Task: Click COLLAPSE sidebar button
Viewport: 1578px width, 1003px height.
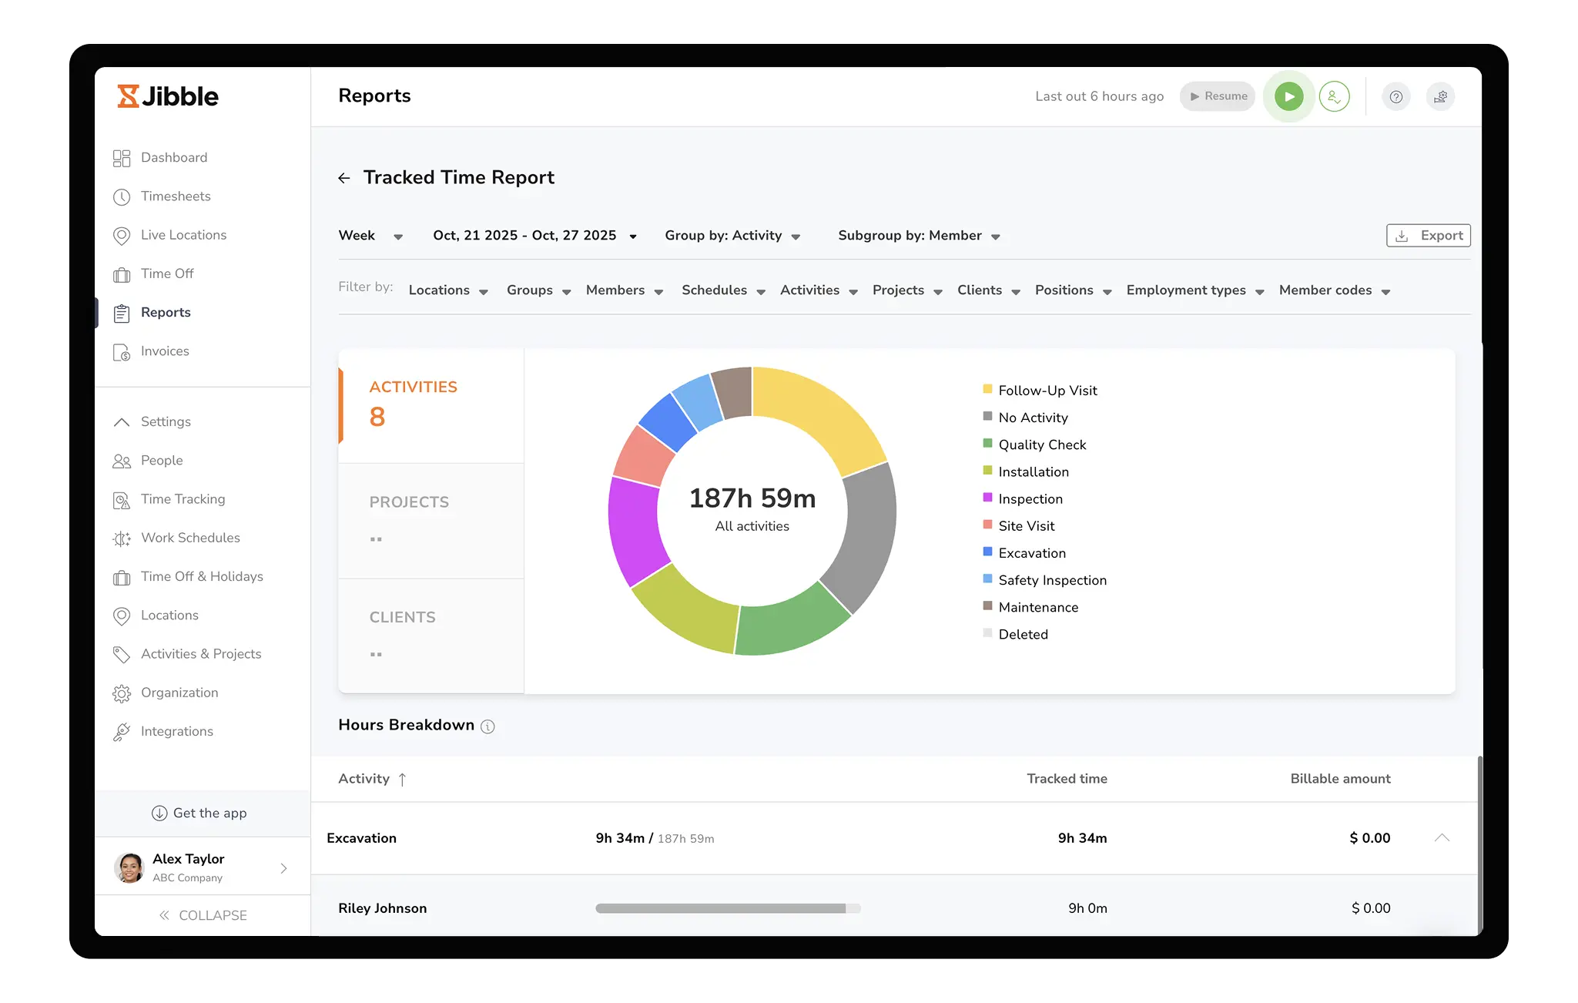Action: [203, 915]
